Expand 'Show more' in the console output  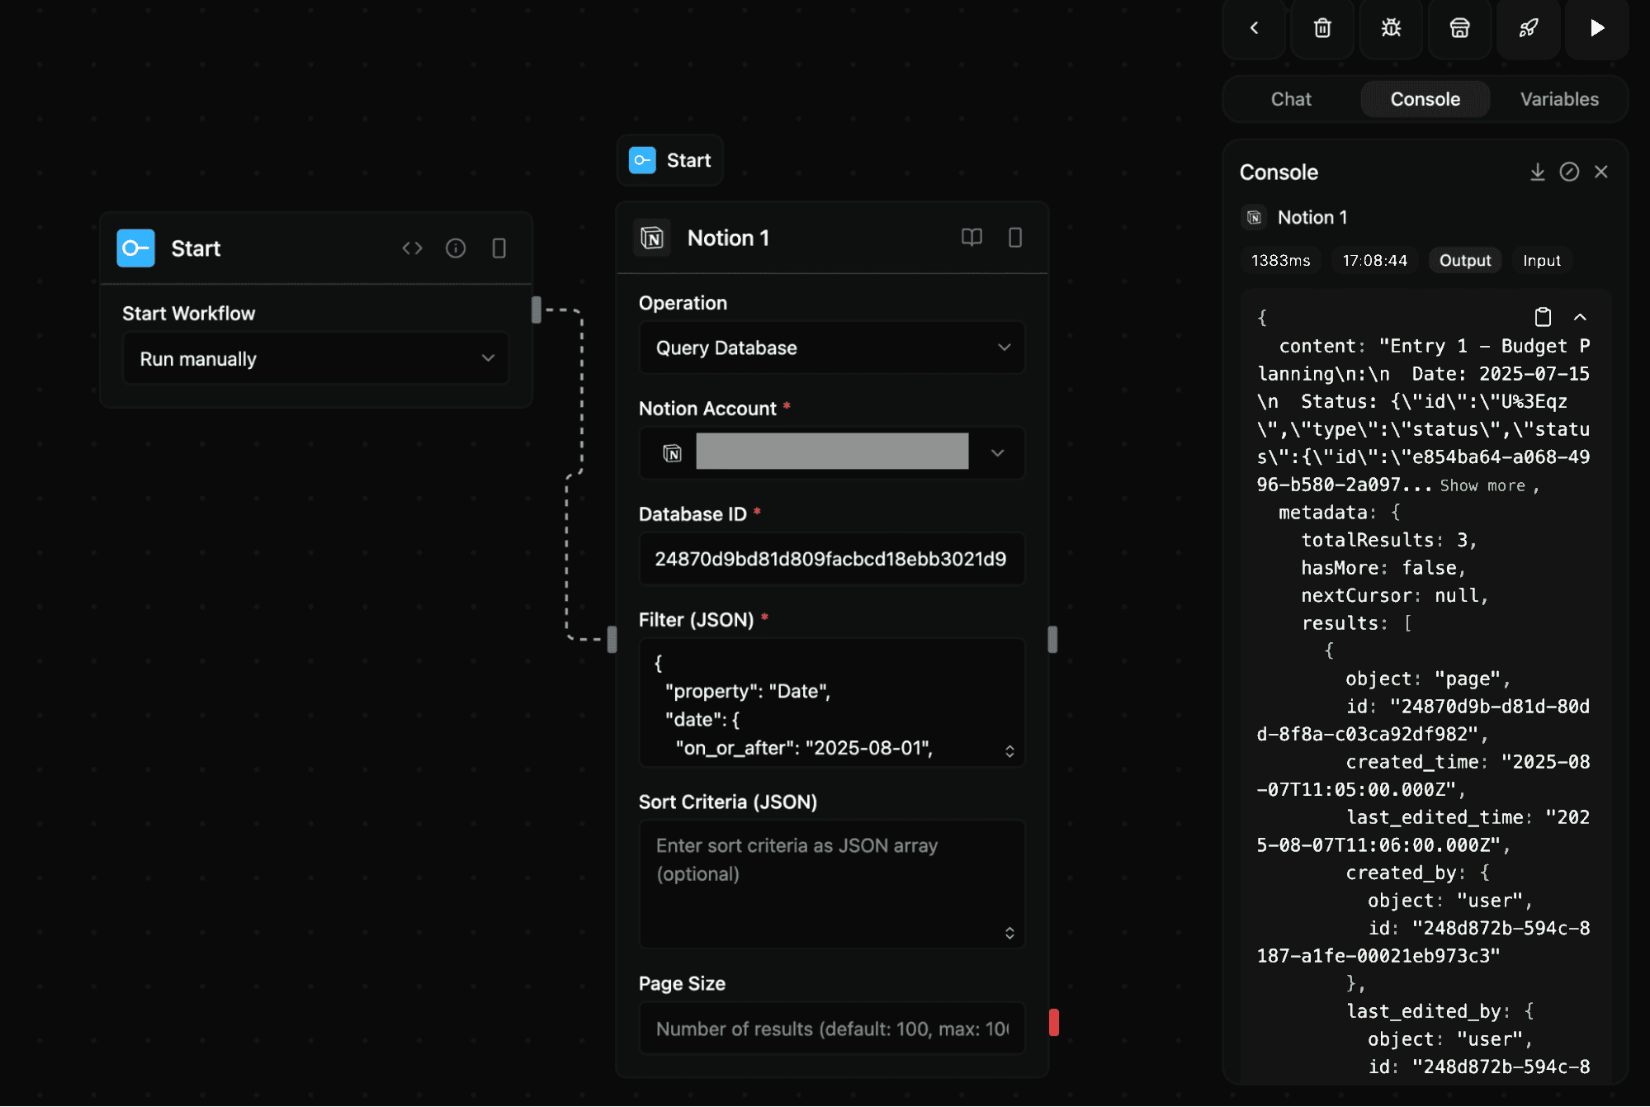coord(1484,485)
